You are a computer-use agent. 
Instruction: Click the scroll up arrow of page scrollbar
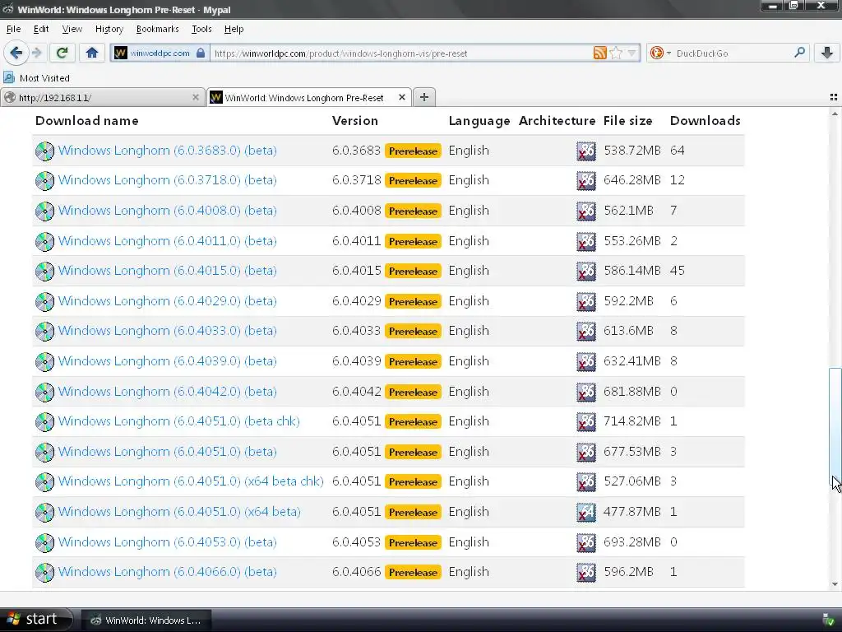tap(835, 114)
